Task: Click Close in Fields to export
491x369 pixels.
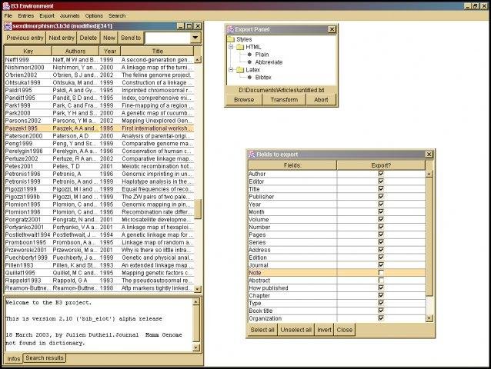Action: [x=345, y=330]
